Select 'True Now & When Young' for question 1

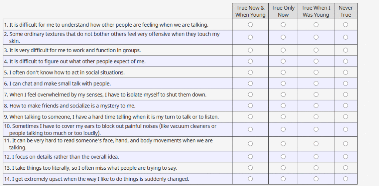251,24
